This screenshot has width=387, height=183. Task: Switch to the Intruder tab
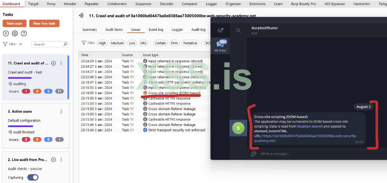tap(70, 4)
